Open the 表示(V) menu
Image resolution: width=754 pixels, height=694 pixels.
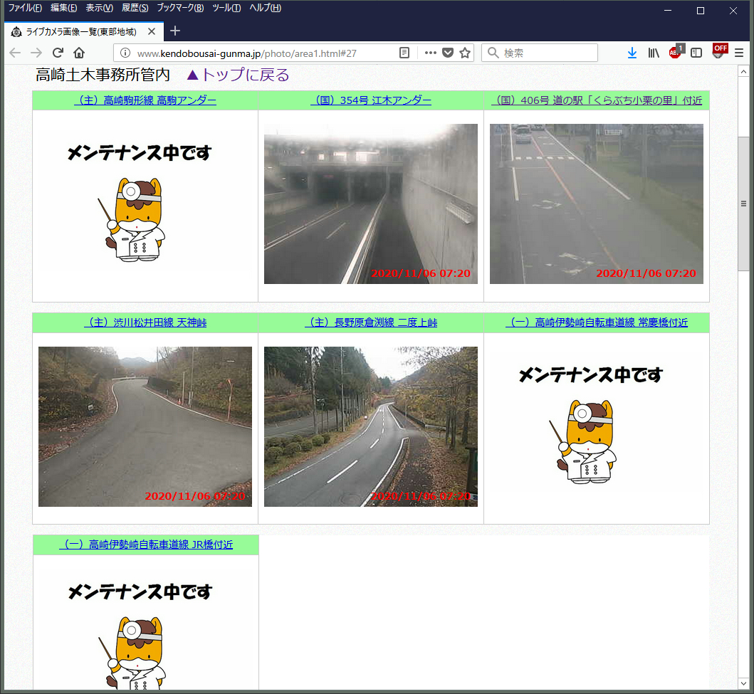coord(100,8)
